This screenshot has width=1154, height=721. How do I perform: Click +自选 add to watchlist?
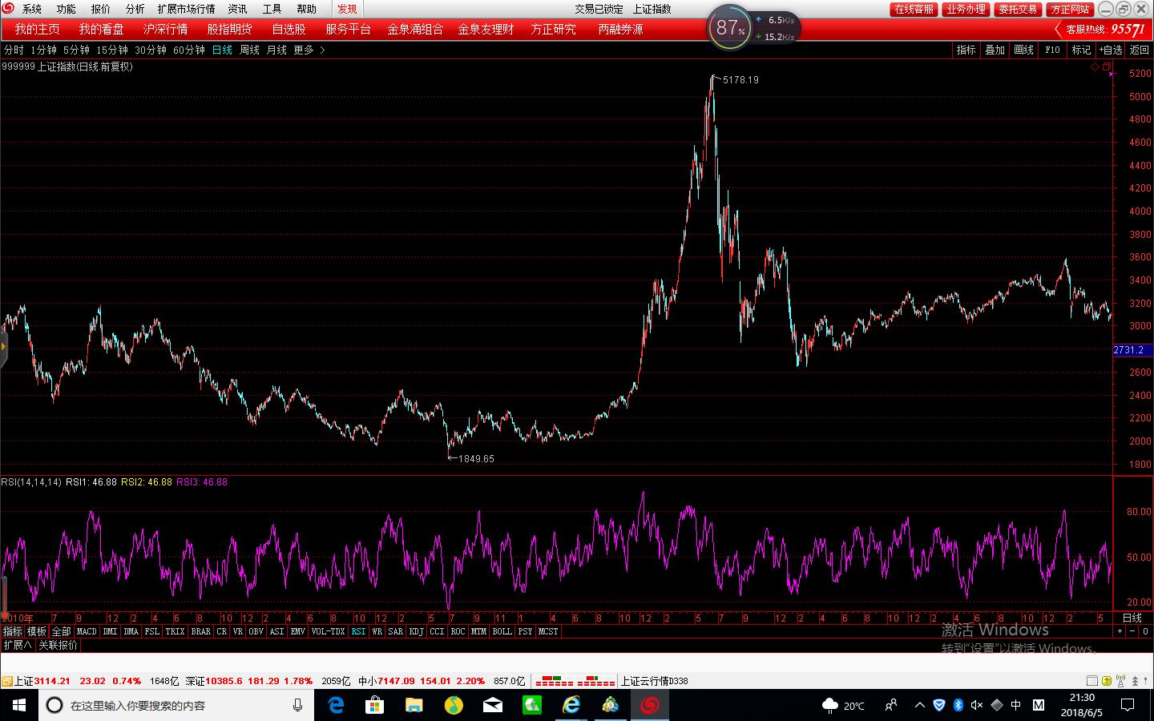[x=1110, y=50]
